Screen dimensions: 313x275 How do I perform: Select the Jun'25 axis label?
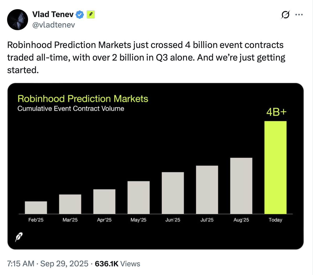pyautogui.click(x=173, y=220)
